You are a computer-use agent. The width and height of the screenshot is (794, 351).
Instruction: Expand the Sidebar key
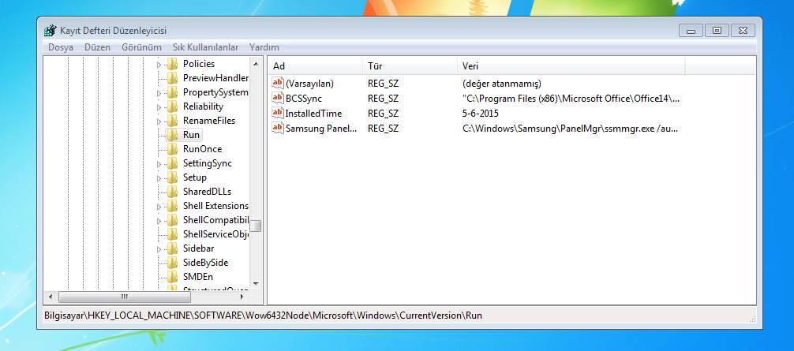159,249
